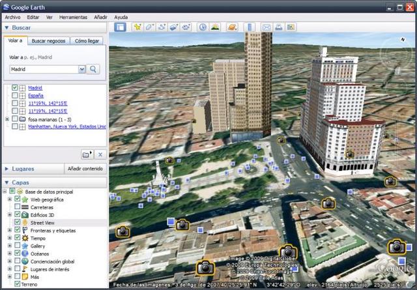Click the Tiempo sun layer icon

25,238
